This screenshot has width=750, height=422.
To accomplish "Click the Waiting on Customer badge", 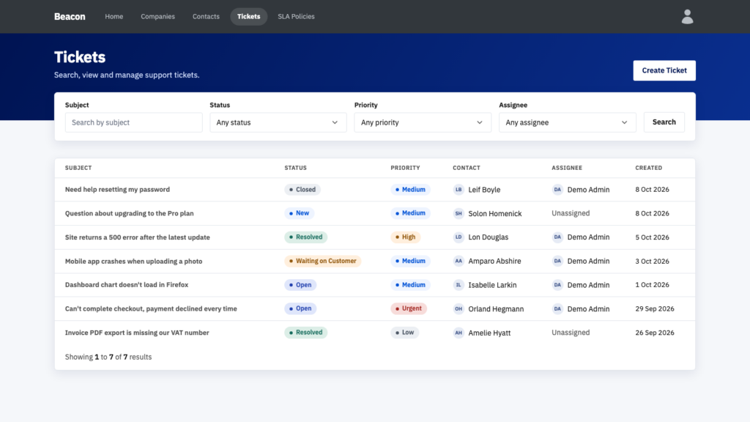I will [322, 261].
